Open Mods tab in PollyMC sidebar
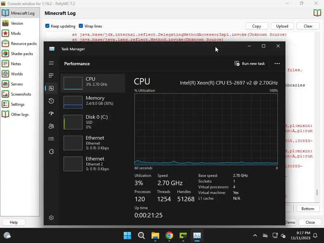This screenshot has height=243, width=324. tap(20, 34)
